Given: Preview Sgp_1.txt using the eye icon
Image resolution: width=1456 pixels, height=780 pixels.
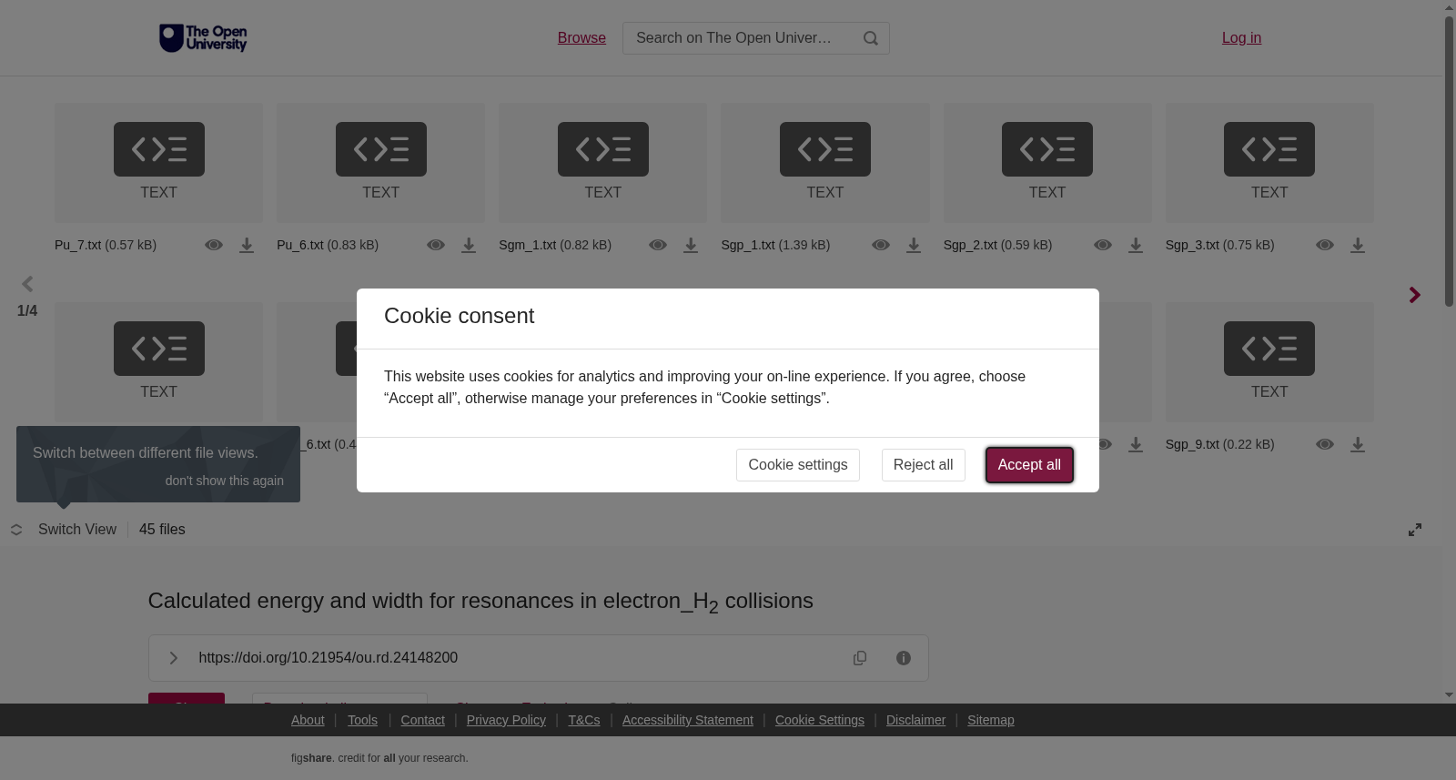Looking at the screenshot, I should pos(881,246).
